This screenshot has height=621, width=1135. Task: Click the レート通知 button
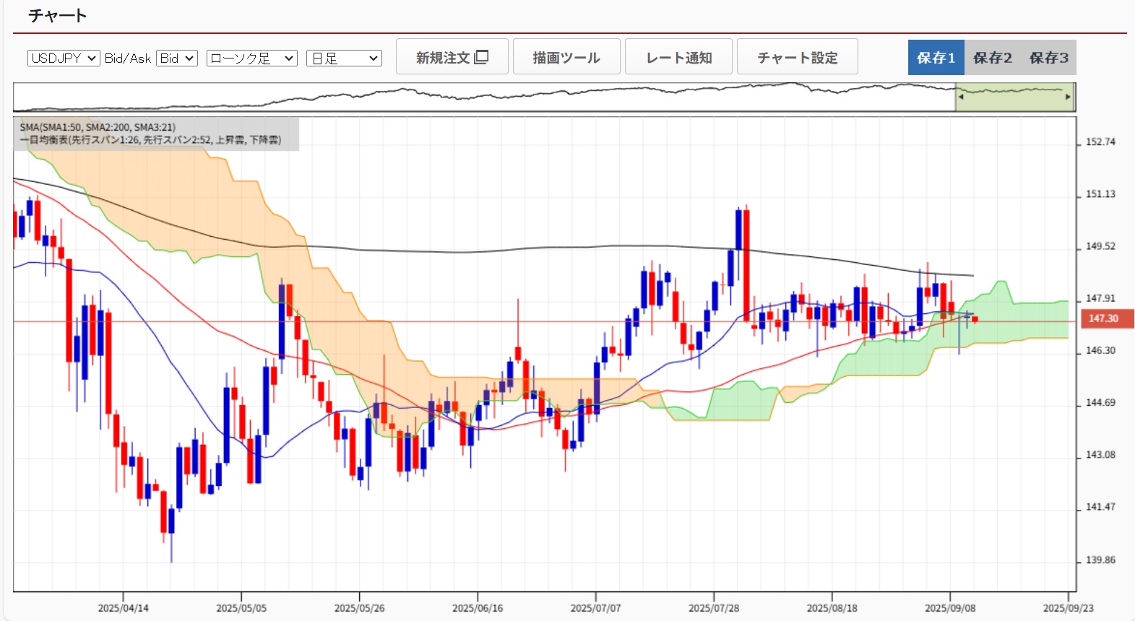coord(678,57)
